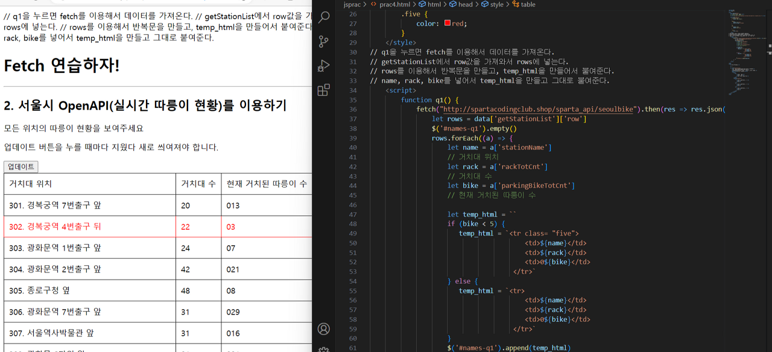Image resolution: width=772 pixels, height=352 pixels.
Task: Click the '</style>' tag on line 29
Action: pyautogui.click(x=400, y=42)
